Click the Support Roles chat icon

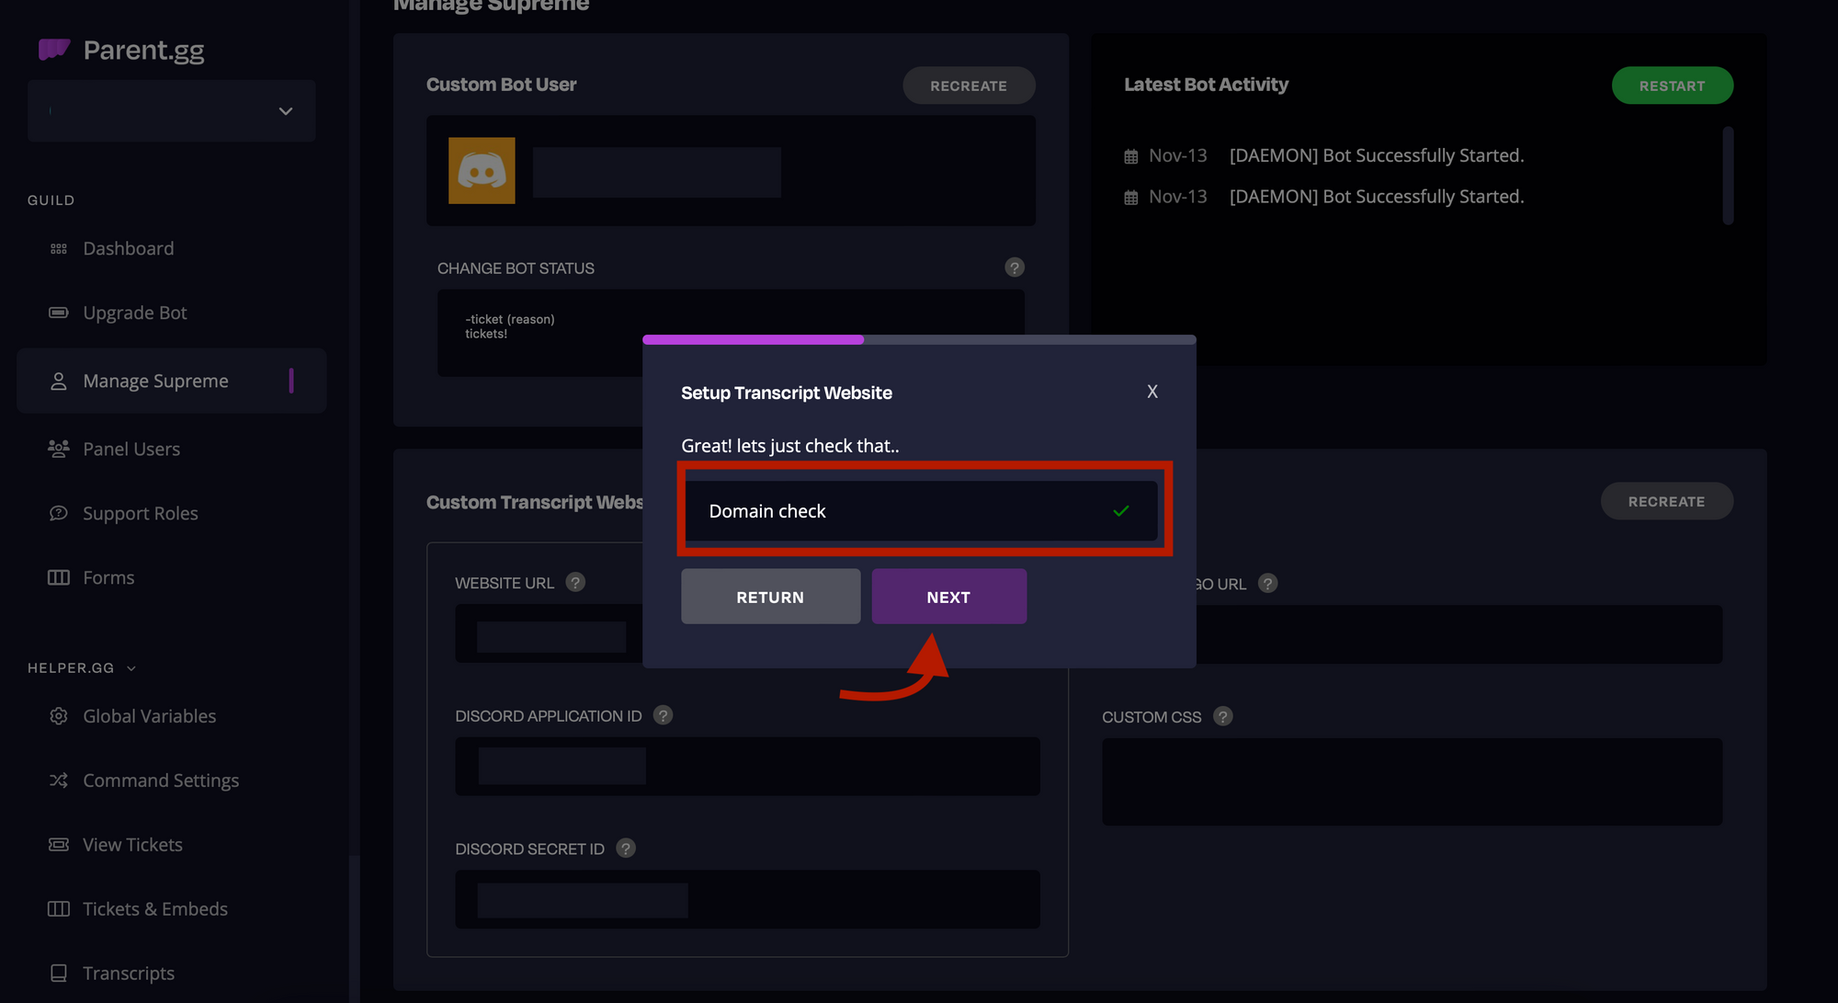pyautogui.click(x=59, y=513)
